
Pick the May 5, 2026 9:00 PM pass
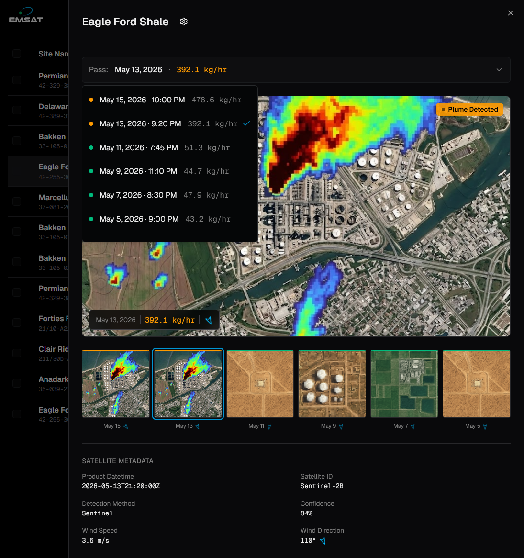(170, 219)
